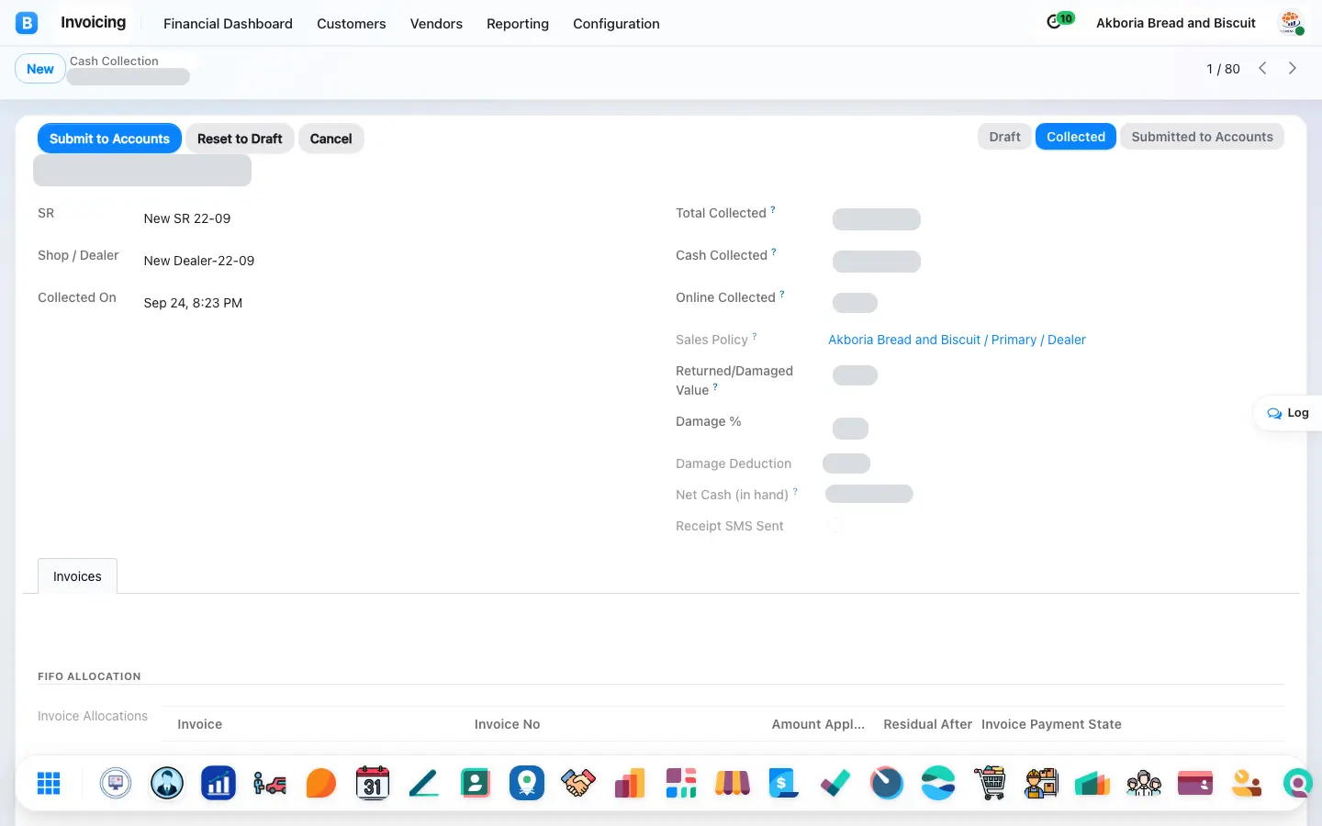The image size is (1322, 826).
Task: Open the group of people app
Action: [1144, 783]
